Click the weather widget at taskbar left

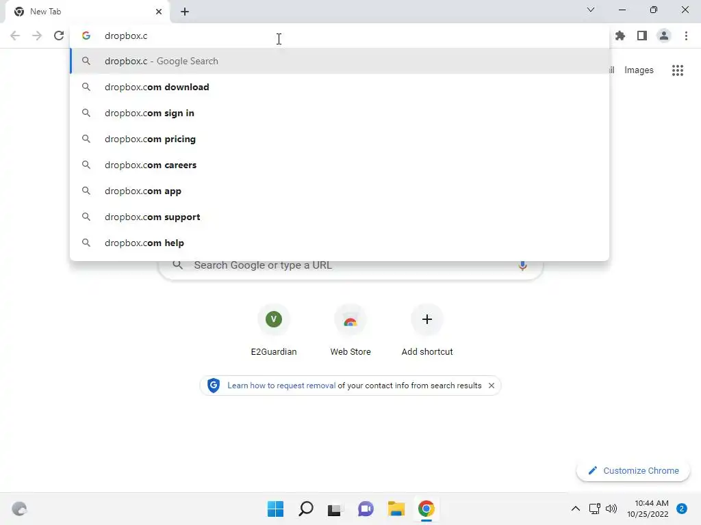[19, 509]
